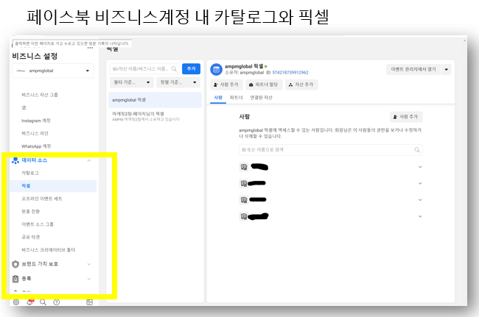Click magnifier in people search field
Viewport: 479px width, 317px height.
(417, 149)
